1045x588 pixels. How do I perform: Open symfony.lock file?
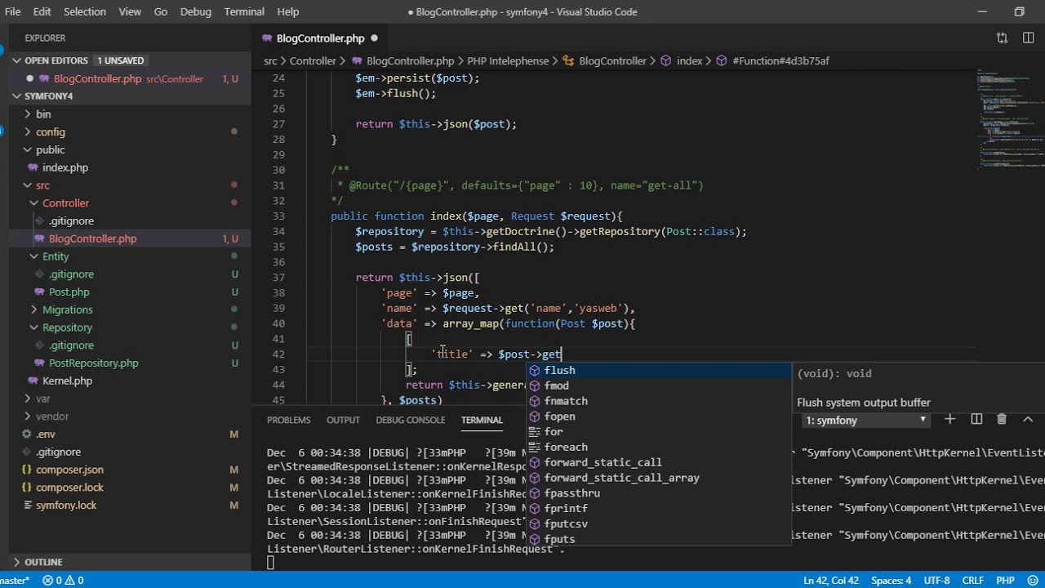66,505
